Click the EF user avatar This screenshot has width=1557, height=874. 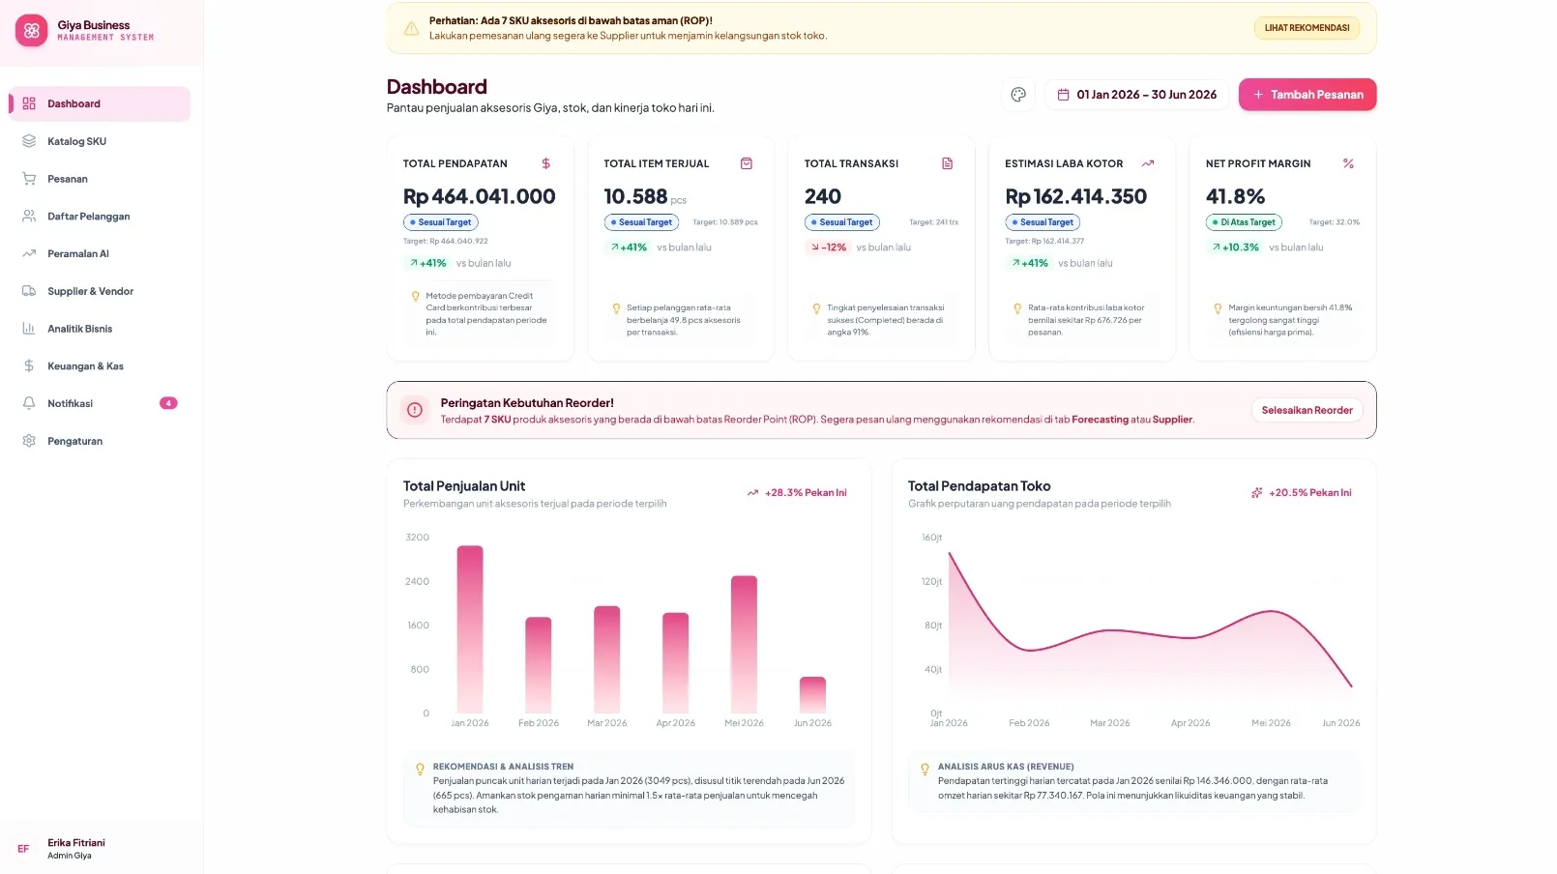point(23,849)
